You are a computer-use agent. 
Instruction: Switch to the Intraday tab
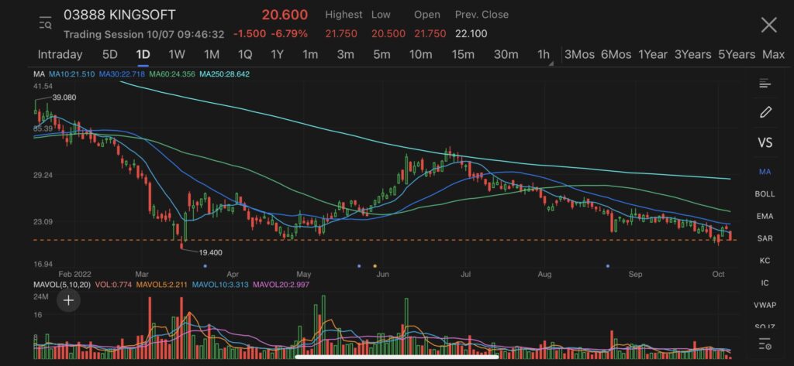click(x=60, y=55)
